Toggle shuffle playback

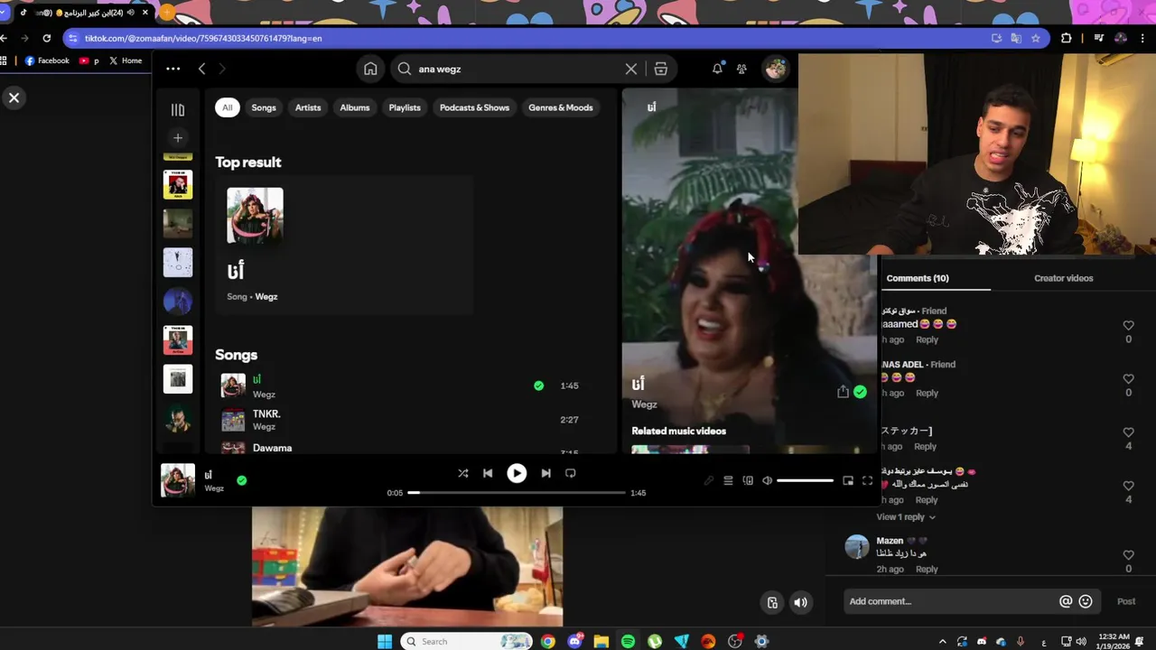pos(462,473)
